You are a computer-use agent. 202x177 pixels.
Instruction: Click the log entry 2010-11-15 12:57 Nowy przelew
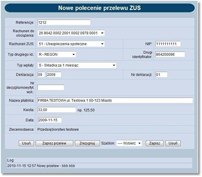[41, 166]
